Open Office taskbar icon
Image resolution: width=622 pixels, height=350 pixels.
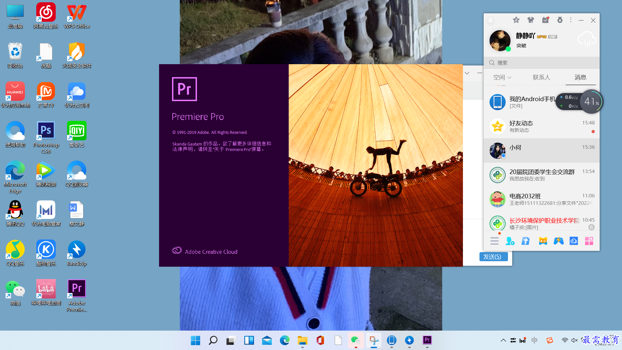click(320, 340)
